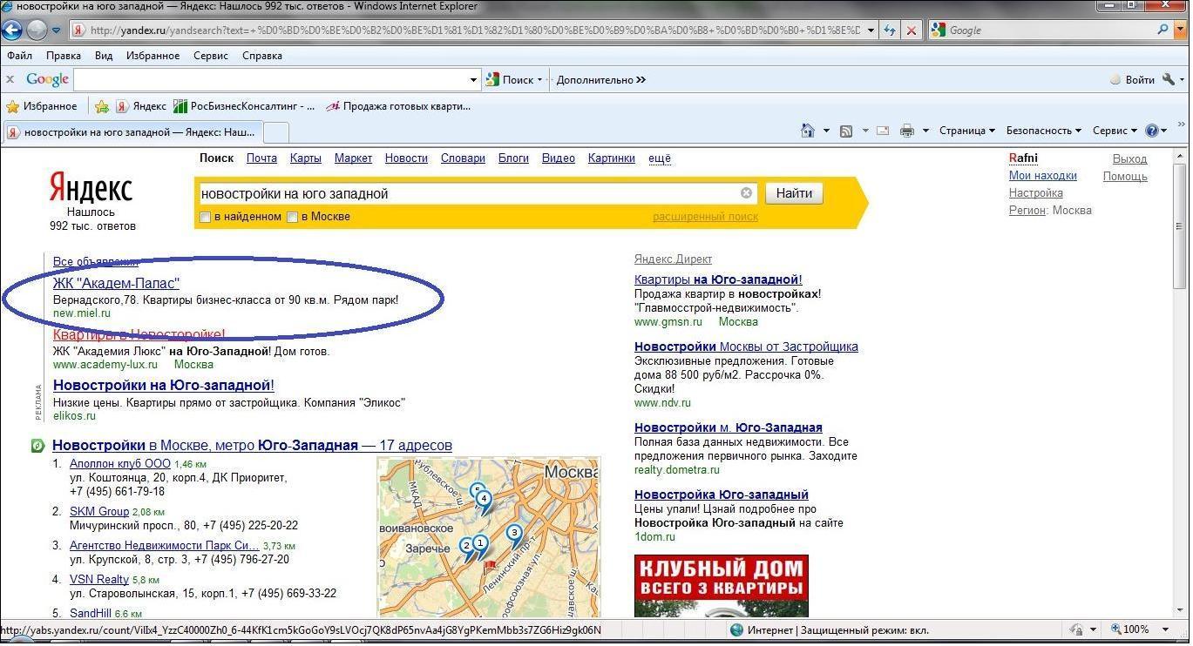Viewport: 1193px width, 646px height.
Task: Open Yandex Картинки service link
Action: (612, 158)
